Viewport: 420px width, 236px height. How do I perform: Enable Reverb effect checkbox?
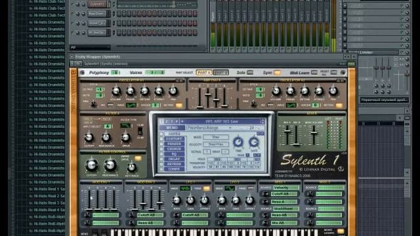pos(161,164)
